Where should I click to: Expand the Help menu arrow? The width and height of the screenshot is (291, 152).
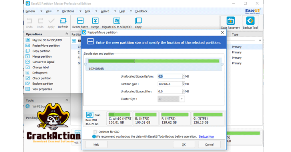coord(131,11)
